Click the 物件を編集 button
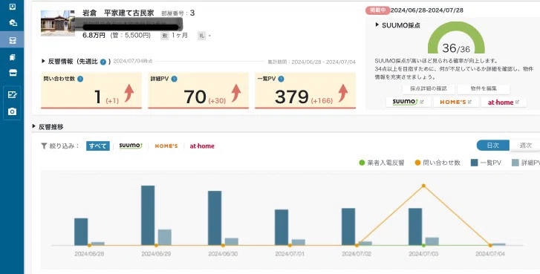The width and height of the screenshot is (540, 274). point(484,89)
